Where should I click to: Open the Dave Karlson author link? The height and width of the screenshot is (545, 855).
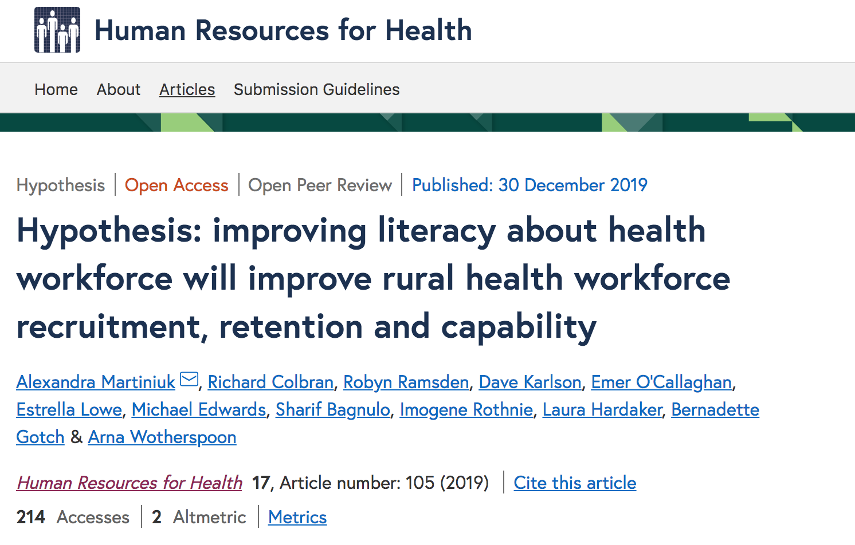[530, 382]
